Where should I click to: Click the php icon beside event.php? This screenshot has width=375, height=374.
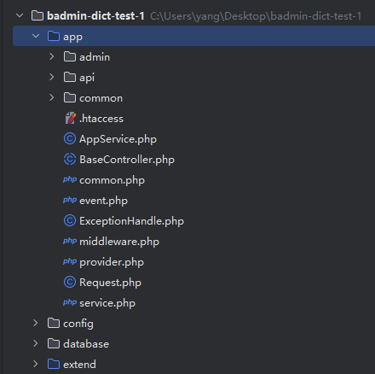click(70, 200)
